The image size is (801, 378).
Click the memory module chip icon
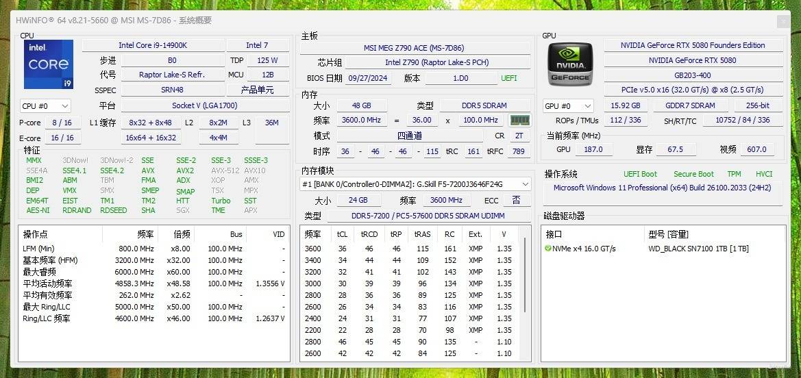519,121
